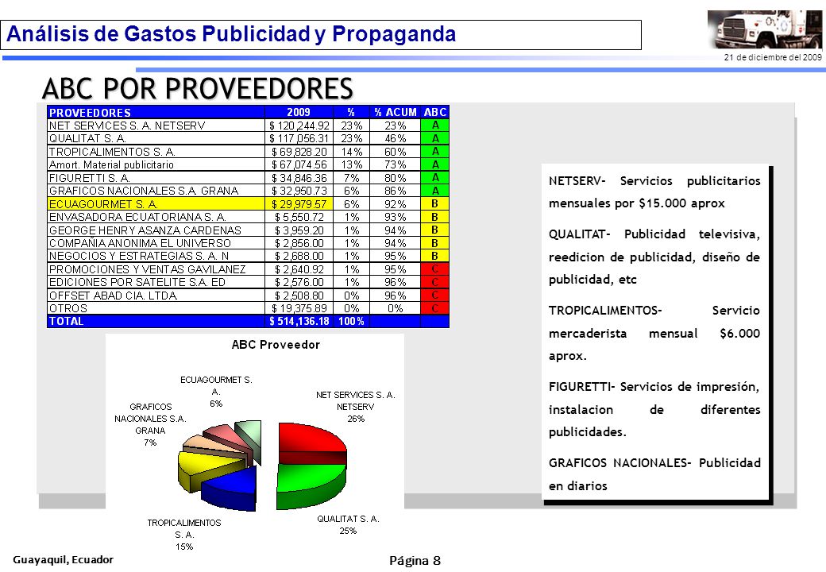Image resolution: width=826 pixels, height=572 pixels.
Task: Select cell 'Amort. Material publicitario'
Action: (x=156, y=165)
